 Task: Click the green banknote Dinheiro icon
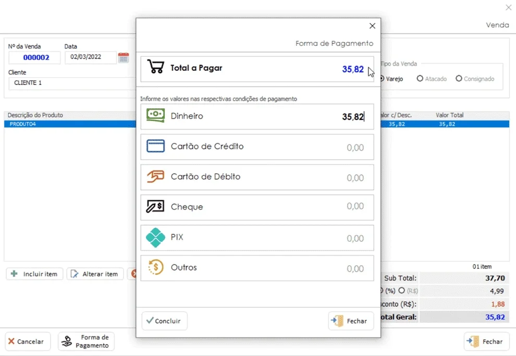[x=155, y=116]
